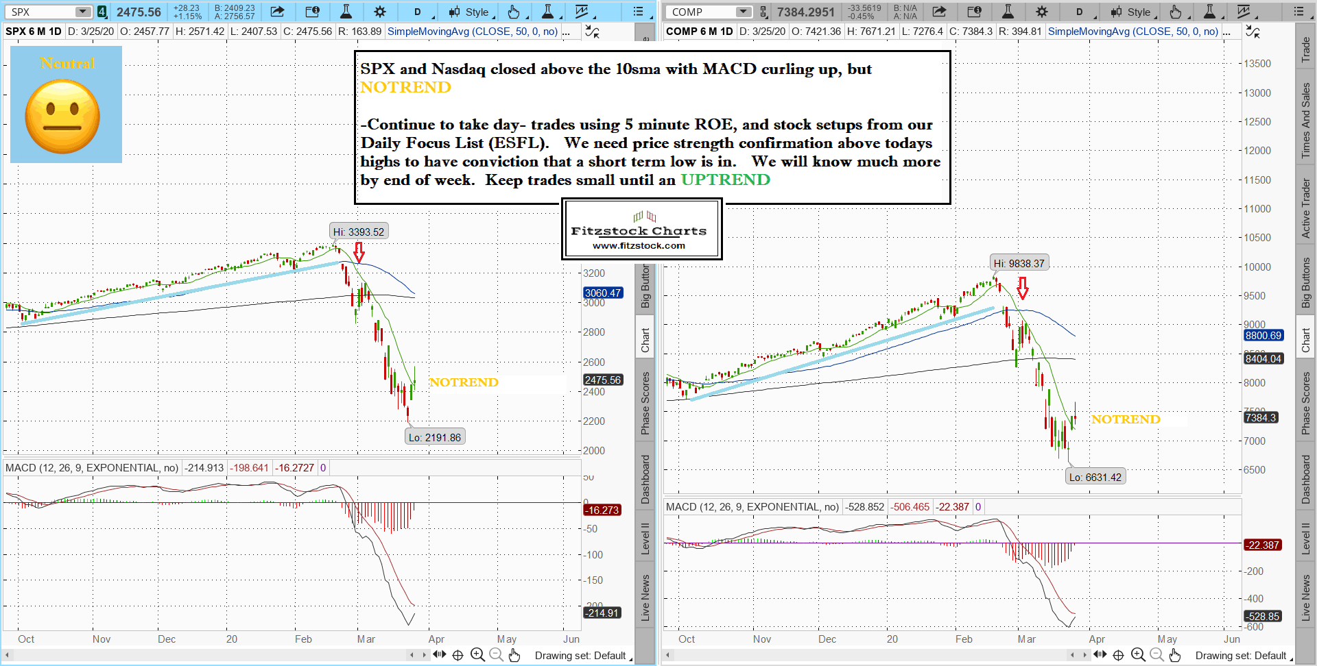Click the quote info icon on COMP toolbar
This screenshot has height=666, width=1317.
(973, 12)
